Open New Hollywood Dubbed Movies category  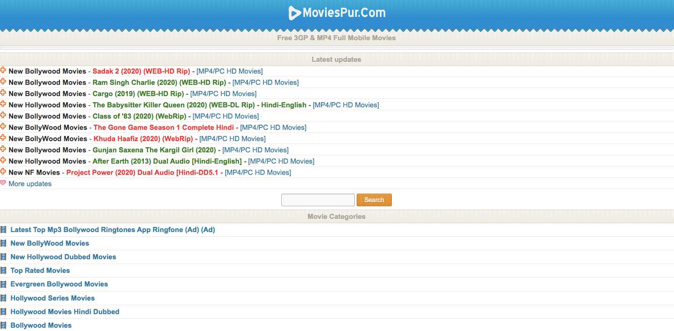click(63, 257)
